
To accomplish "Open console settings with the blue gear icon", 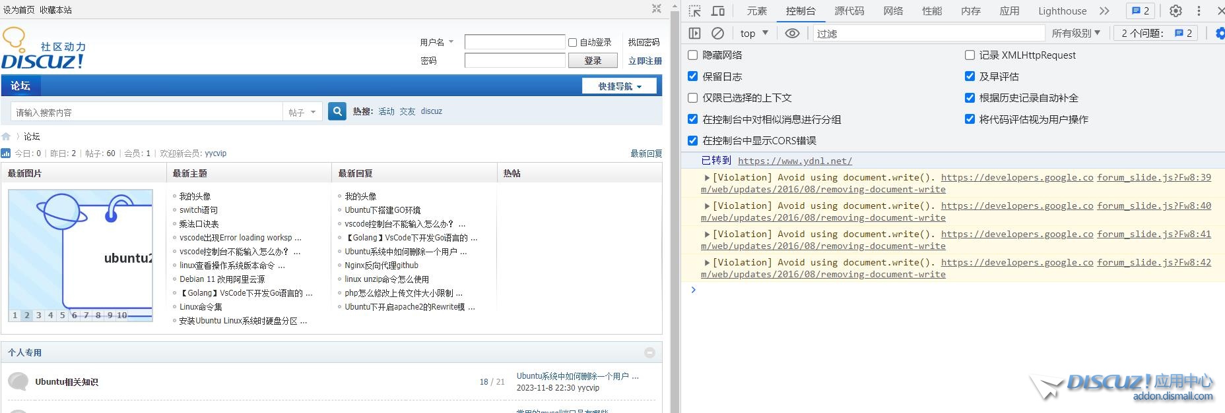I will click(x=1220, y=33).
